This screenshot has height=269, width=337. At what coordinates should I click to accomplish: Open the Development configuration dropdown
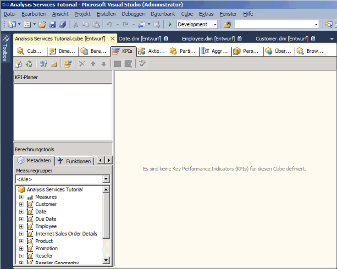click(x=215, y=24)
